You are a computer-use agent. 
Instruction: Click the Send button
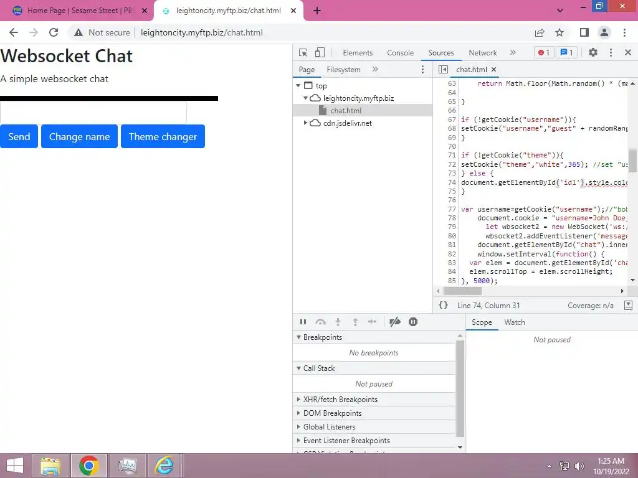point(19,136)
